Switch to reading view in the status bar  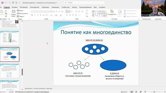pyautogui.click(x=141, y=92)
